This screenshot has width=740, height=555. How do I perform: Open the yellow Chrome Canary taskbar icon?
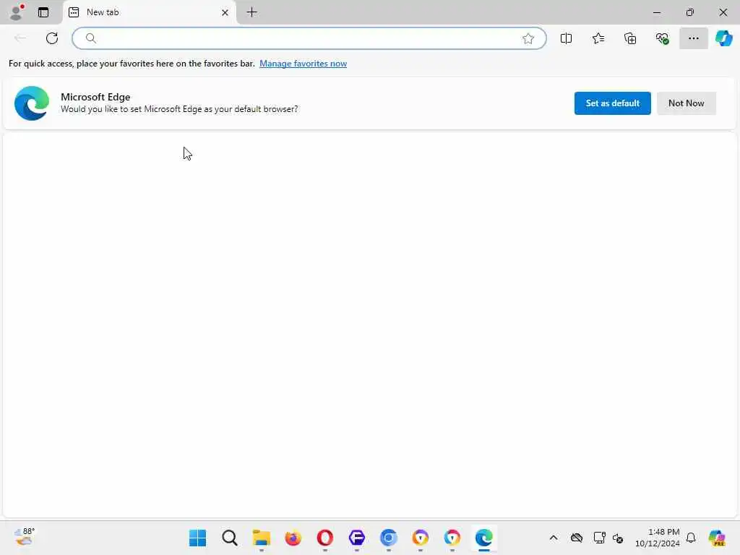tap(420, 538)
